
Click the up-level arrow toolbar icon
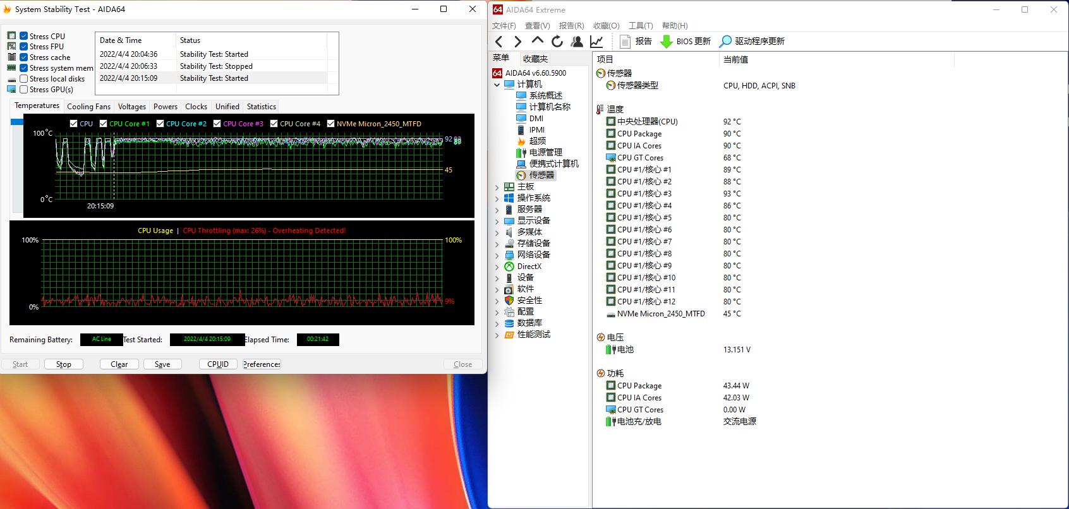click(537, 40)
